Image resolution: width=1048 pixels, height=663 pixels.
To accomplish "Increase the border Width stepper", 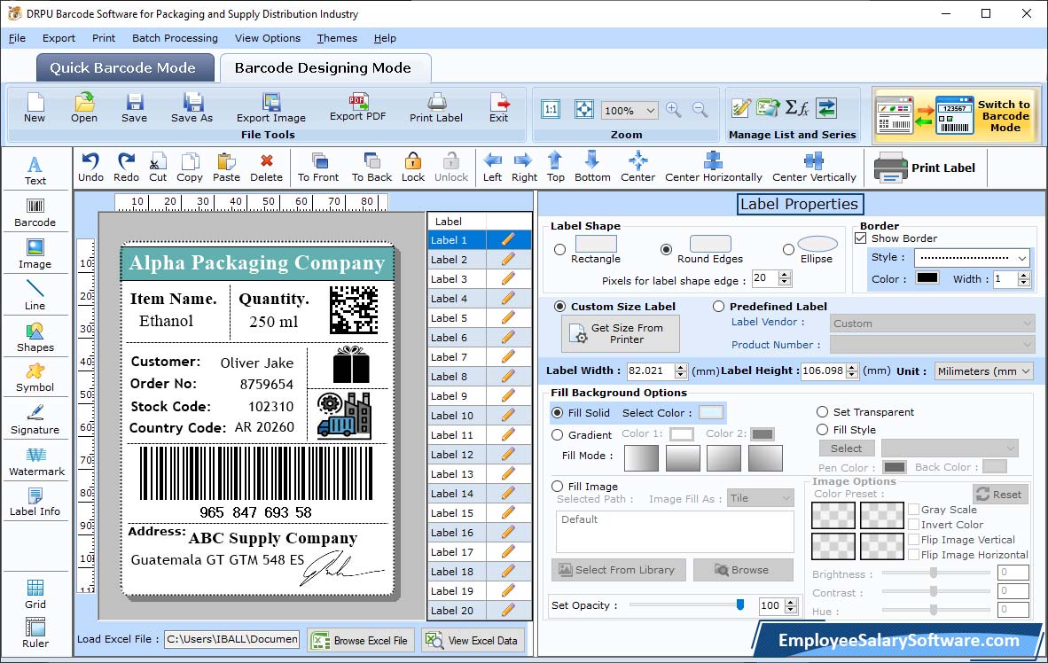I will [x=1024, y=275].
